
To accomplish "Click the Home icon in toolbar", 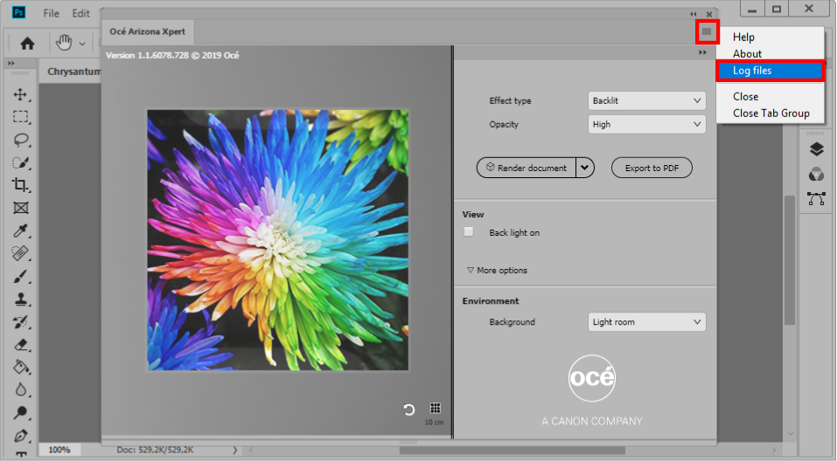I will (x=28, y=43).
